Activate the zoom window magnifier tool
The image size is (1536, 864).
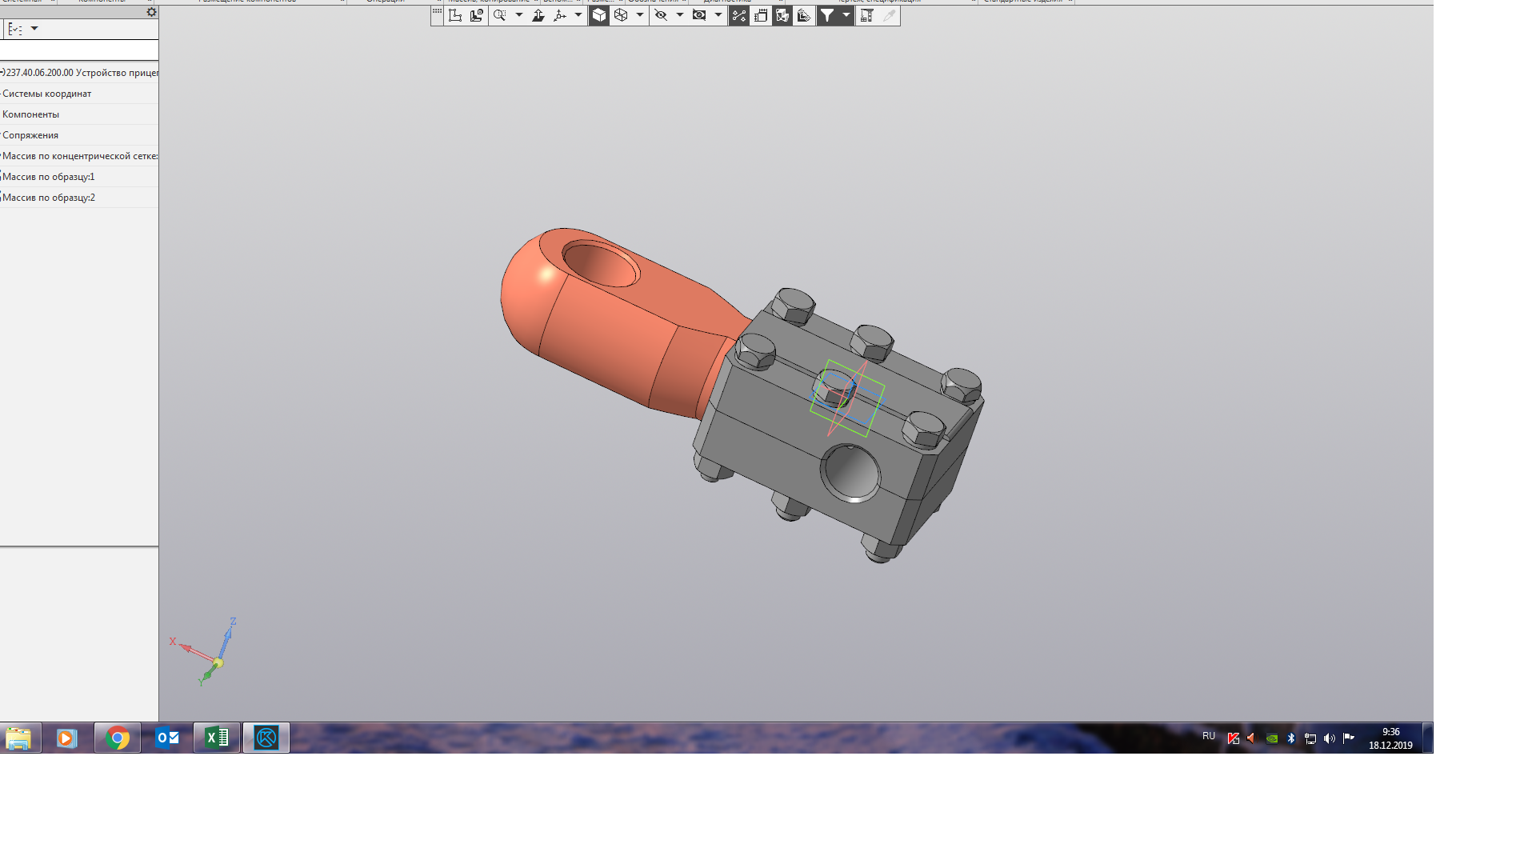(x=500, y=15)
